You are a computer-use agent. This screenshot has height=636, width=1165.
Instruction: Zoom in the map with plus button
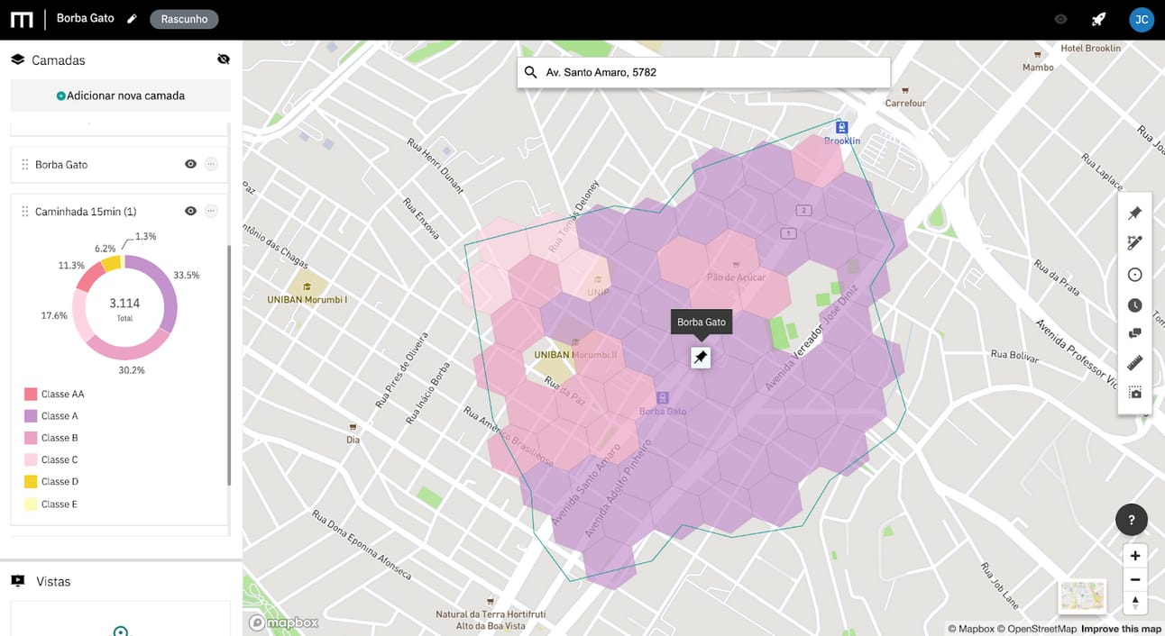click(x=1135, y=556)
